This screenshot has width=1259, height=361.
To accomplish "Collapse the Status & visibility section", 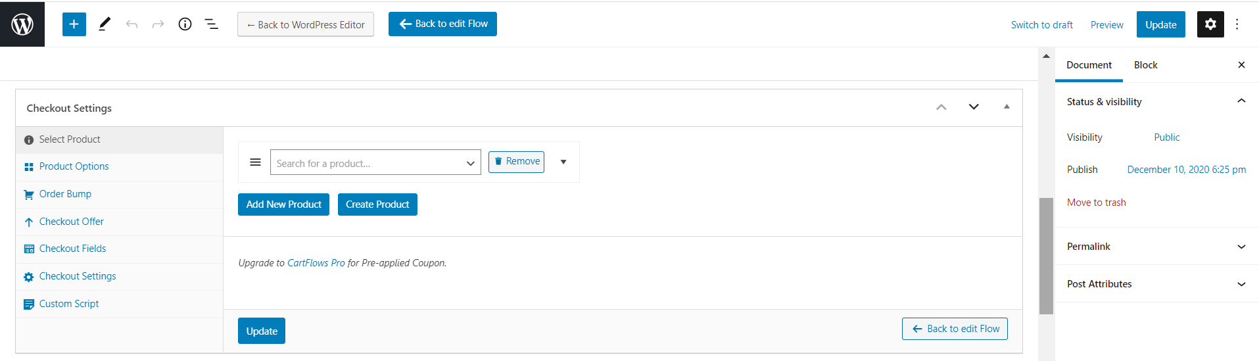I will pos(1241,101).
